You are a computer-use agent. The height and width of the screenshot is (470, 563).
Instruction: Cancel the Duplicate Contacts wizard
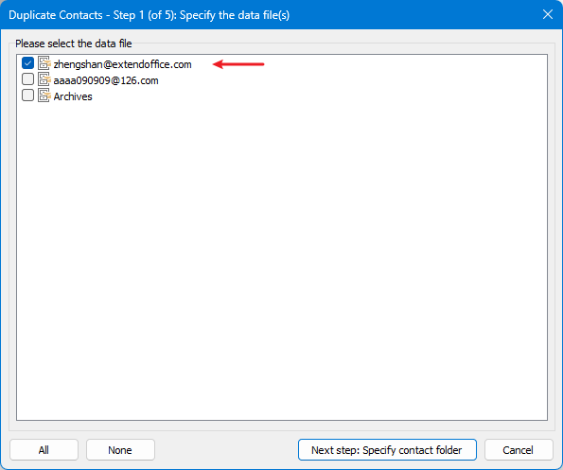click(x=519, y=450)
